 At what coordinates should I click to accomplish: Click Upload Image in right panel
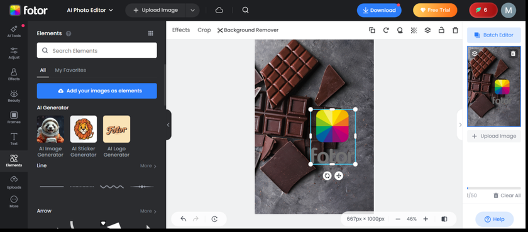(493, 136)
